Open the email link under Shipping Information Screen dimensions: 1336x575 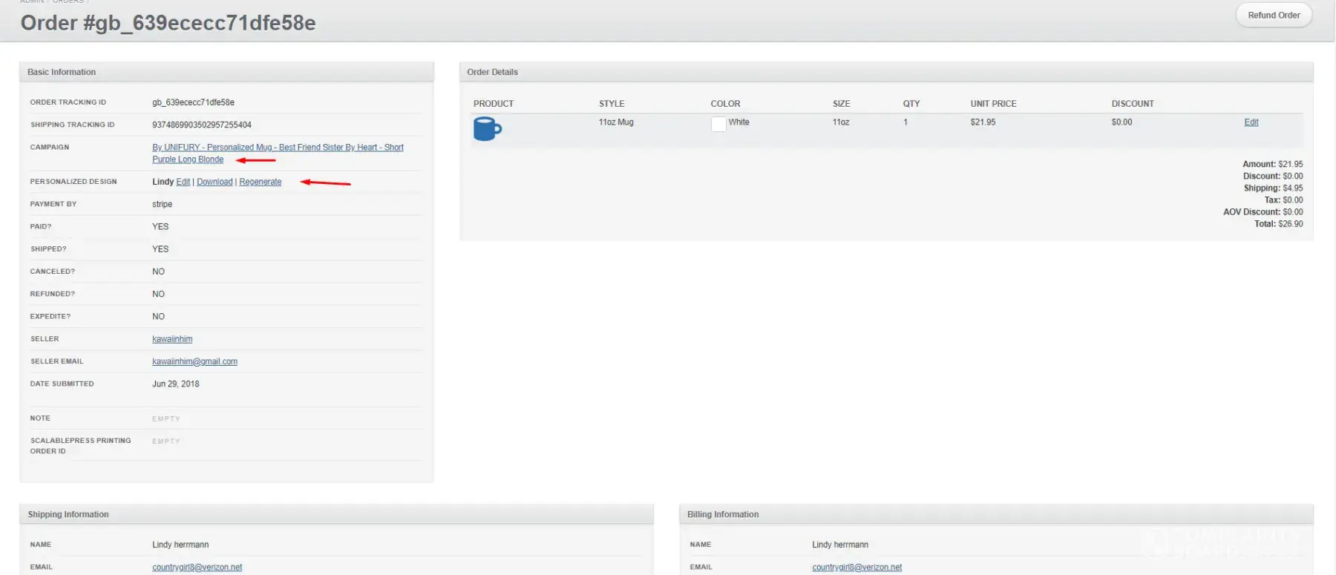point(197,567)
